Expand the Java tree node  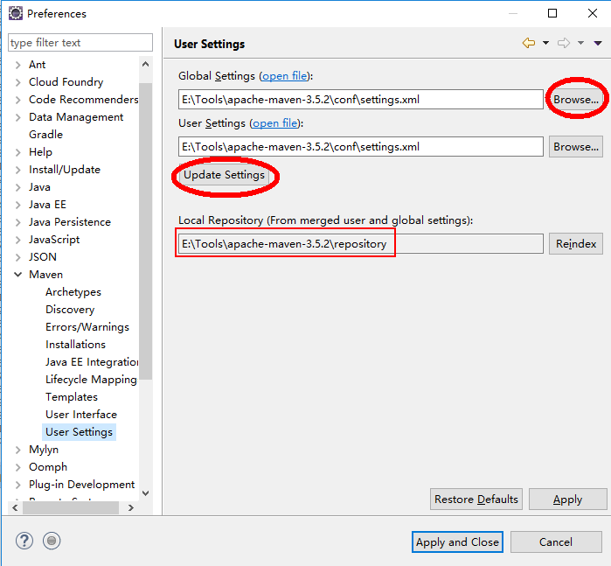pyautogui.click(x=17, y=187)
